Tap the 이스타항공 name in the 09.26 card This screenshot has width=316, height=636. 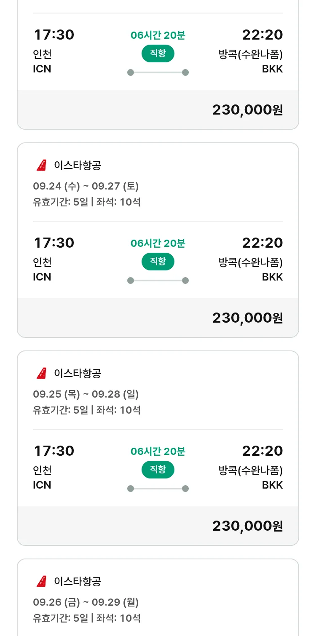tap(78, 582)
